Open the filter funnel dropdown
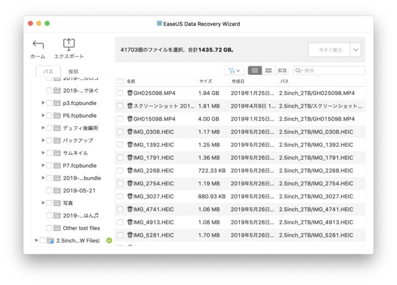 coord(234,71)
